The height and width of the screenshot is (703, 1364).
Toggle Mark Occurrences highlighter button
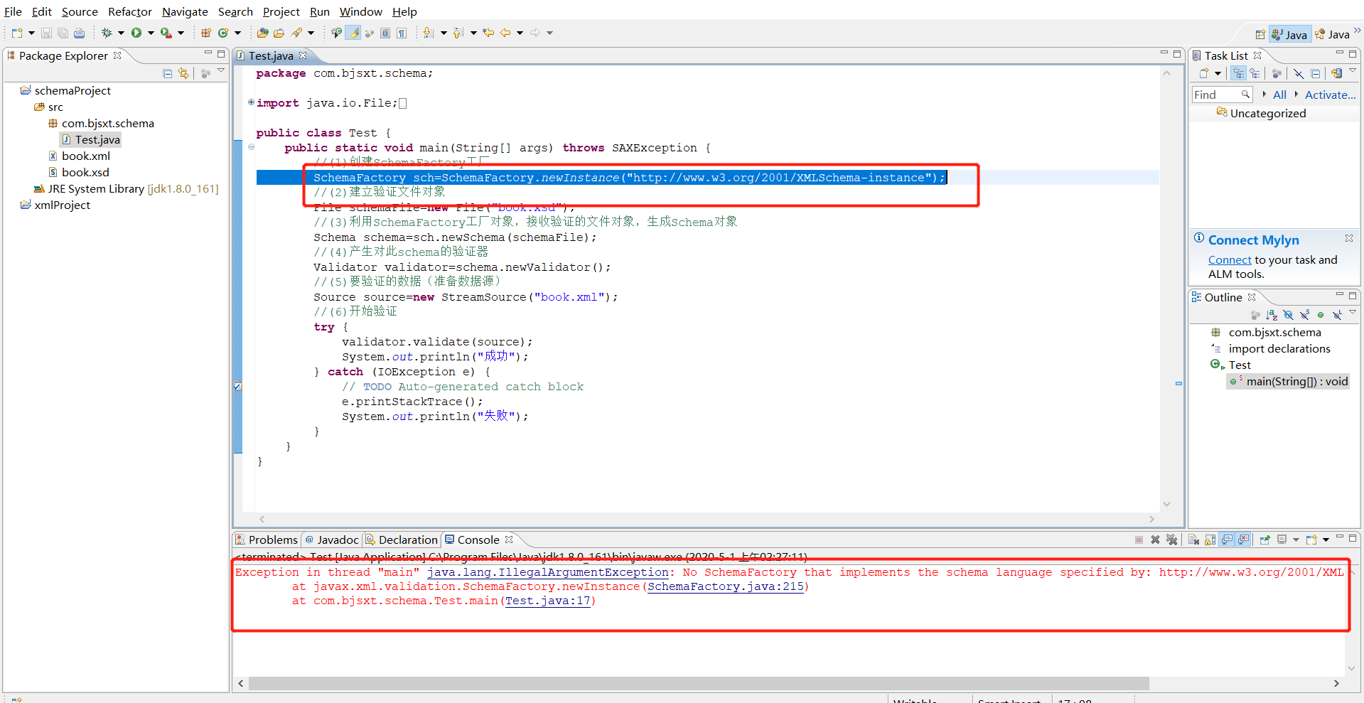(x=353, y=33)
